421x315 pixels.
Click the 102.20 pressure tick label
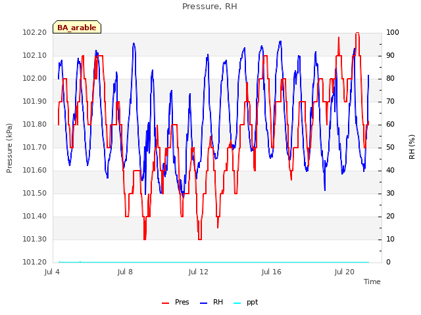34,33
